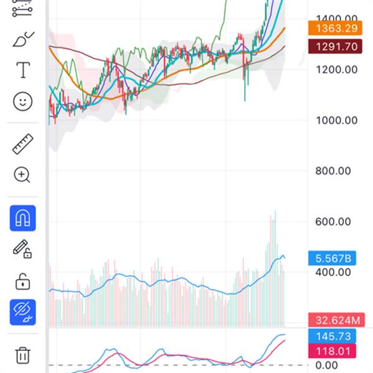Click the blue 5.567B volume label

click(332, 258)
